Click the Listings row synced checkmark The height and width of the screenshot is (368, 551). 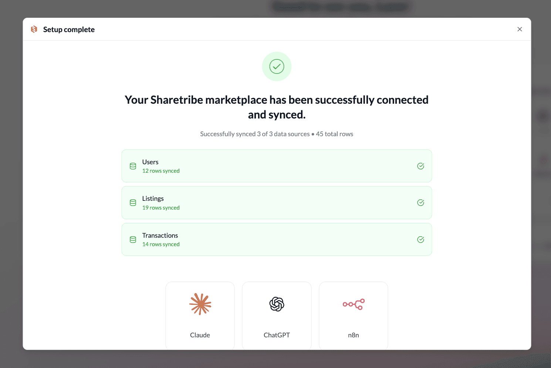(420, 203)
